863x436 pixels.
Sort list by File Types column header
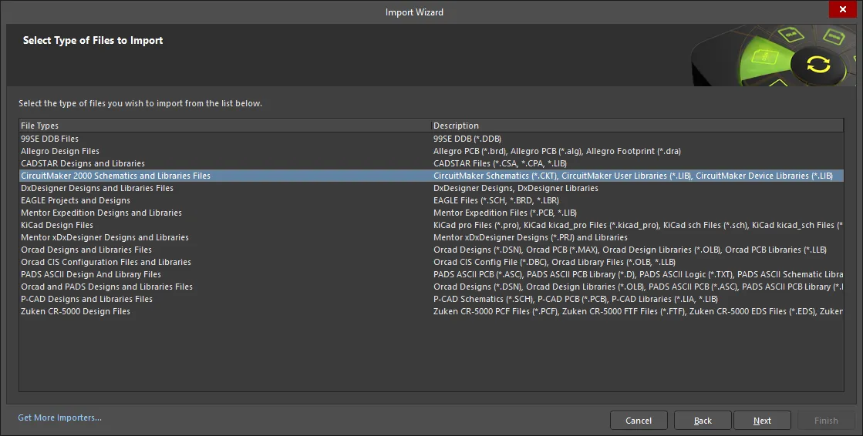tap(225, 126)
